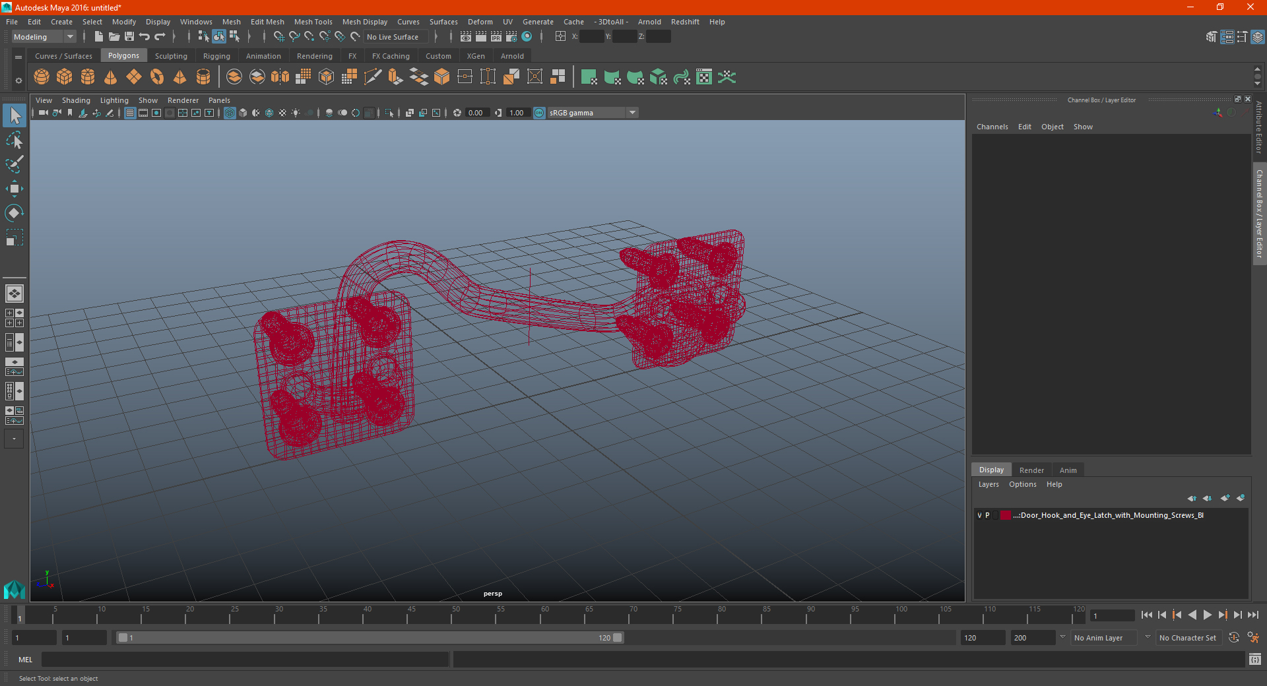The width and height of the screenshot is (1267, 686).
Task: Create a polygon cone from the shelf
Action: tap(111, 77)
